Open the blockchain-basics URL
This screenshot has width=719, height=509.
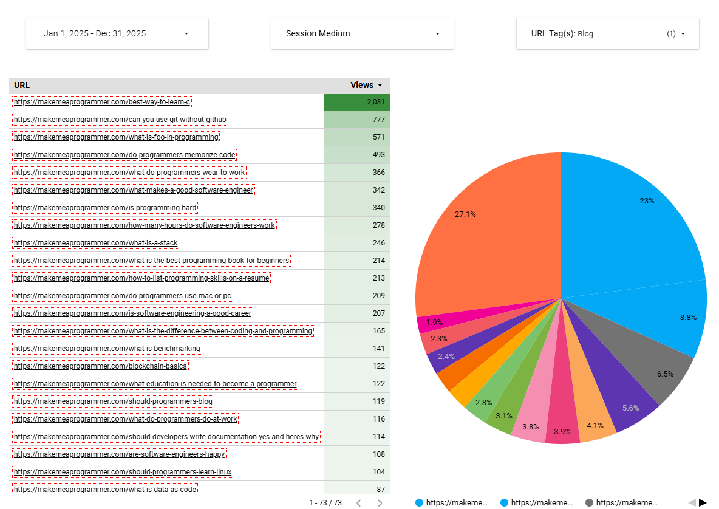100,366
